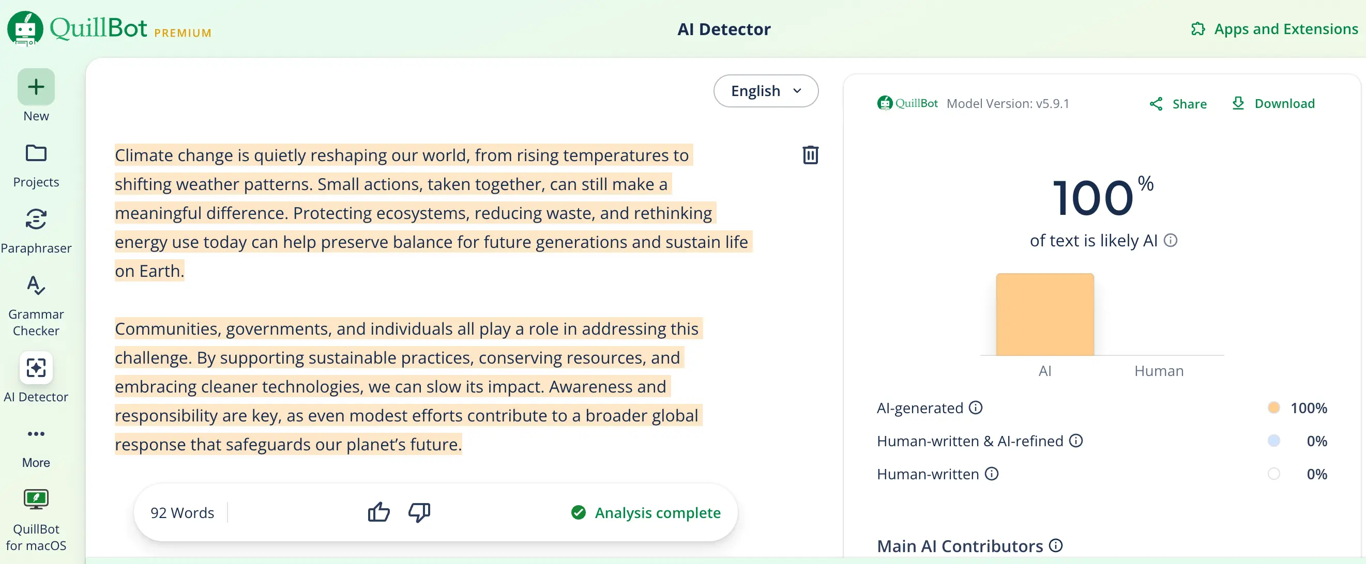Click info icon next to likely AI

tap(1171, 241)
